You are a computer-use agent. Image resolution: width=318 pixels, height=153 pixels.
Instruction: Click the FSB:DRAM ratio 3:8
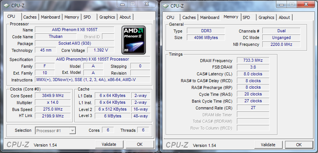coord(253,67)
